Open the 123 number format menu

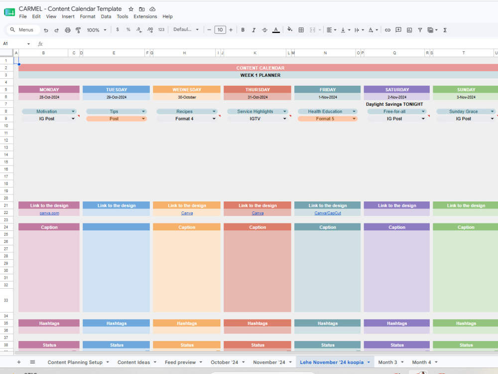161,29
